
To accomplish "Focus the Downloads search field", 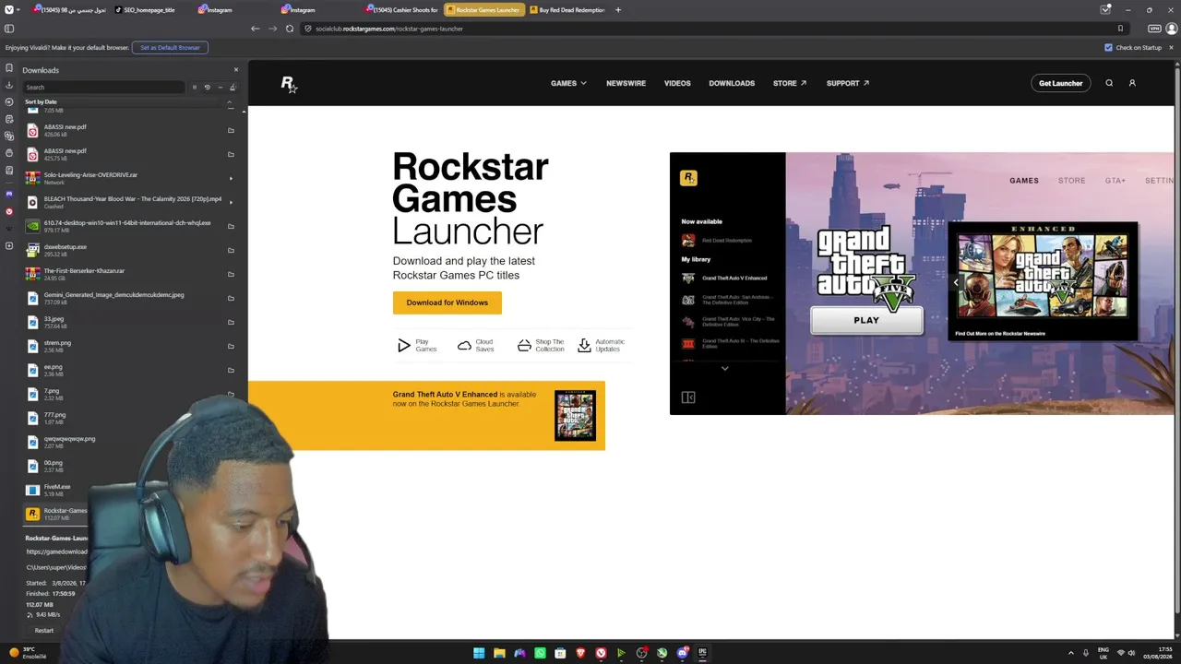I will pyautogui.click(x=103, y=88).
